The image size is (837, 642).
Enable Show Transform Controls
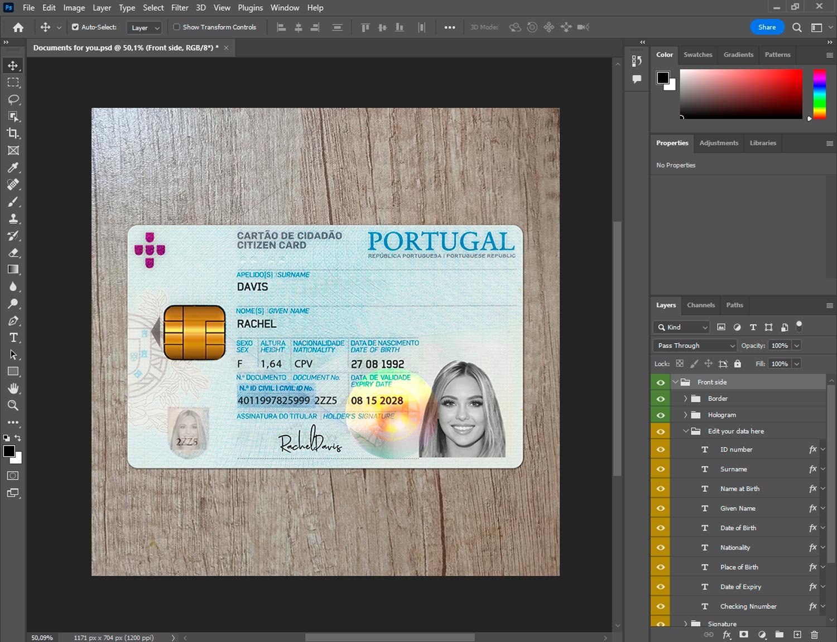pyautogui.click(x=176, y=27)
